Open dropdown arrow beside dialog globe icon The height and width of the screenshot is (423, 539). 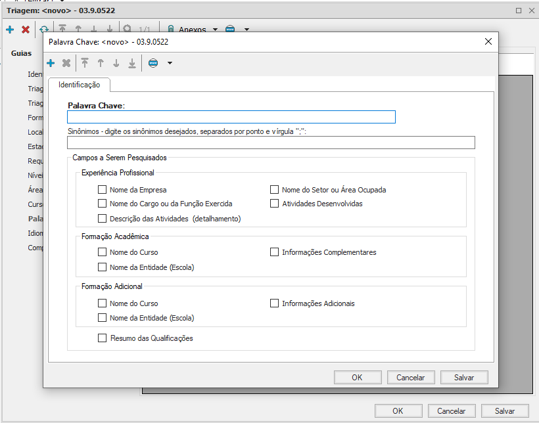(170, 63)
